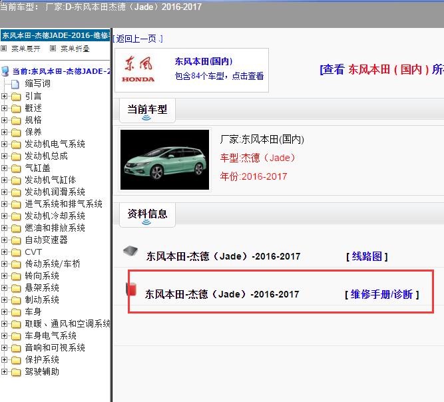Expand the 引言 tree node
This screenshot has width=444, height=402.
[x=4, y=97]
